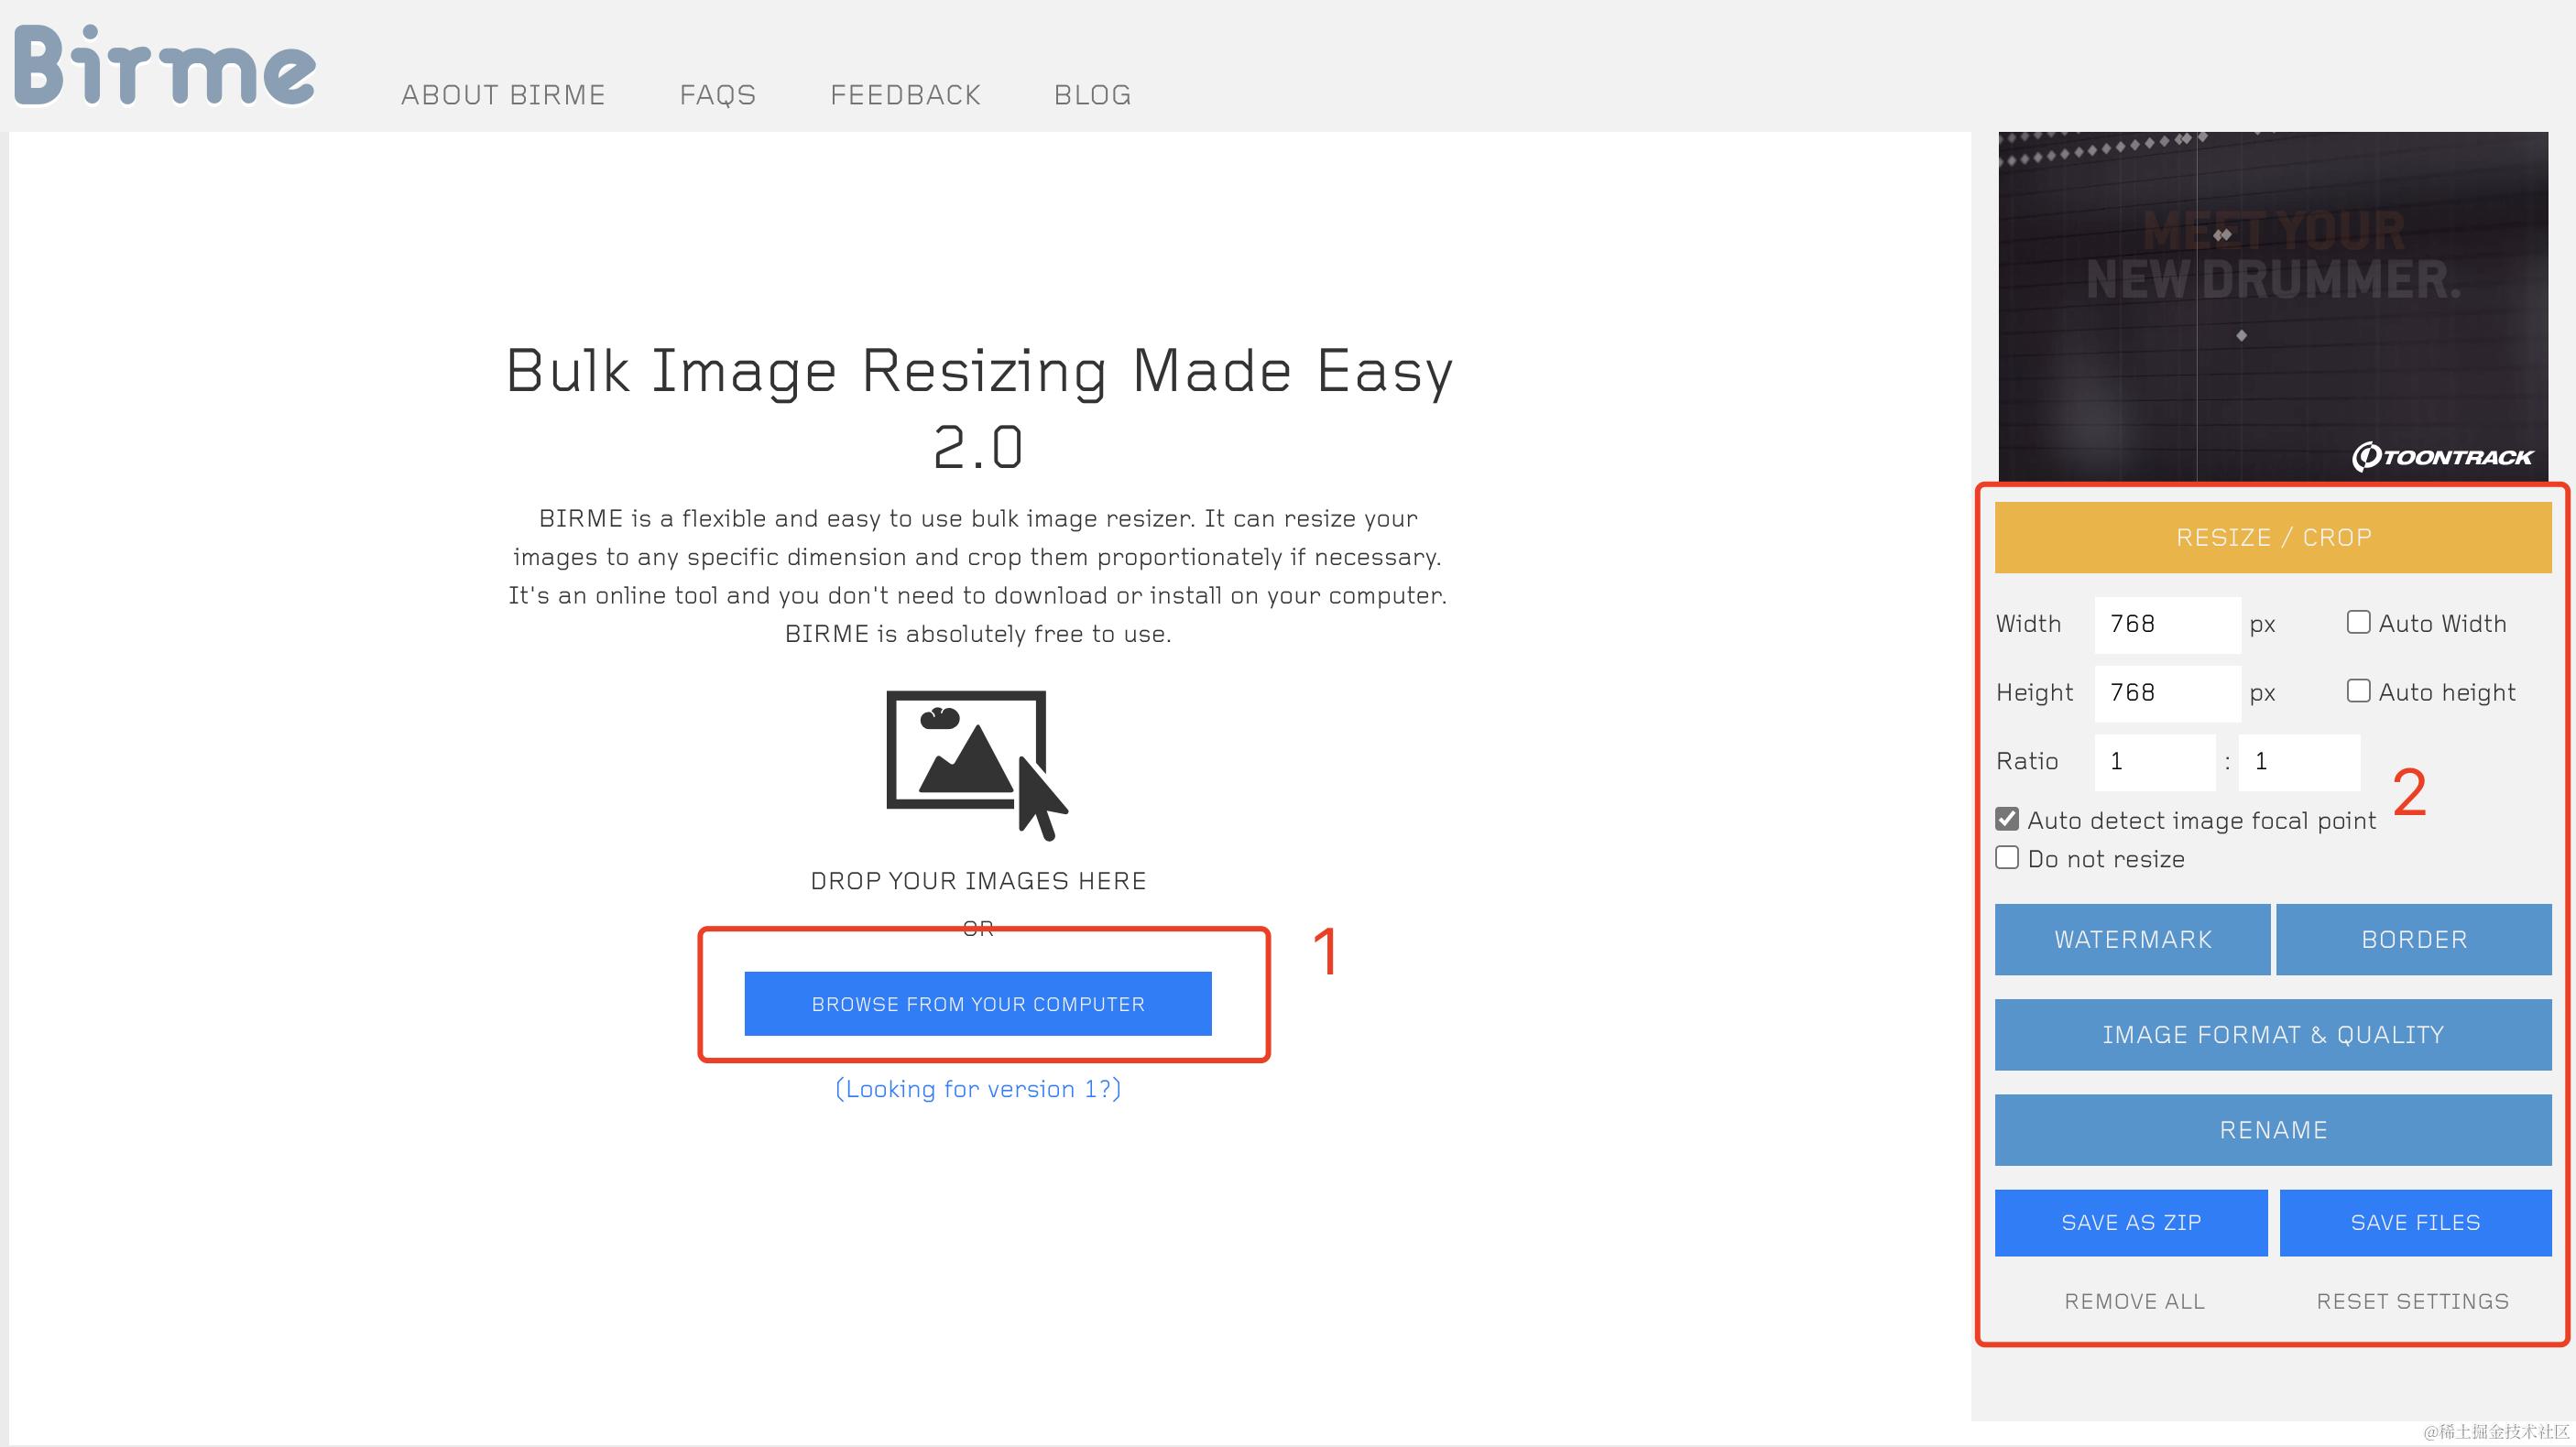
Task: Check the Do not resize option
Action: click(2006, 857)
